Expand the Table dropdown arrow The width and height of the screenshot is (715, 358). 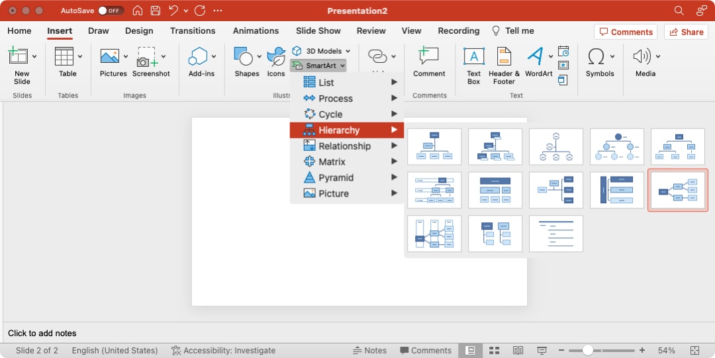pos(80,56)
